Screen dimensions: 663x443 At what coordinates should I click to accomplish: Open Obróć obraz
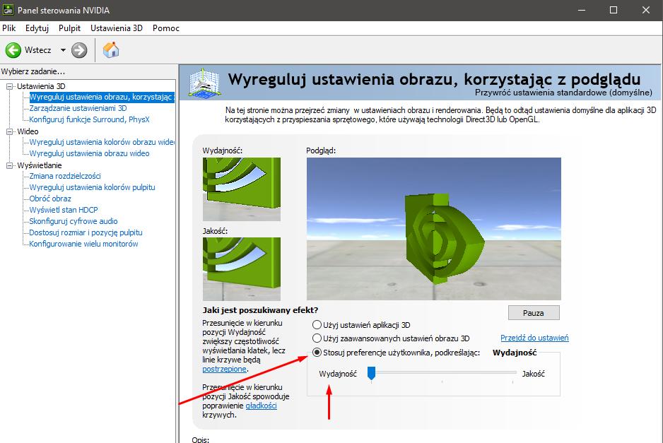(50, 199)
